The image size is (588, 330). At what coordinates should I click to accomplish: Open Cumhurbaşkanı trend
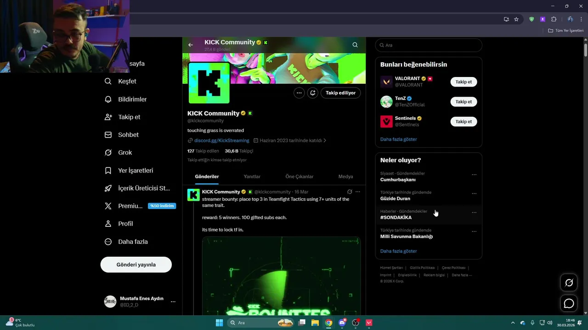(429, 176)
